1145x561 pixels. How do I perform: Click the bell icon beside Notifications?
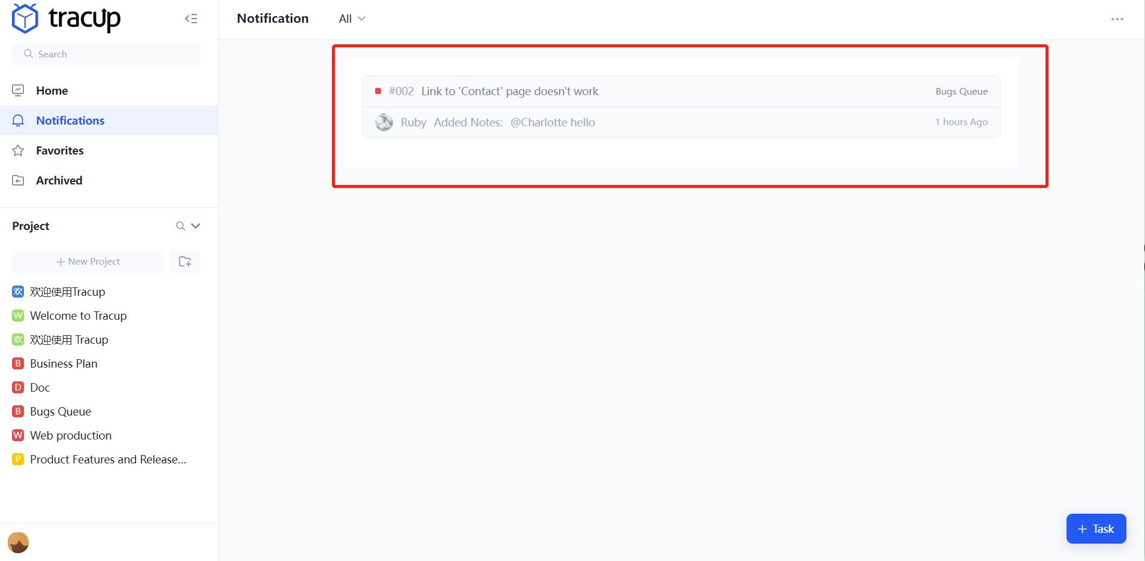coord(17,120)
